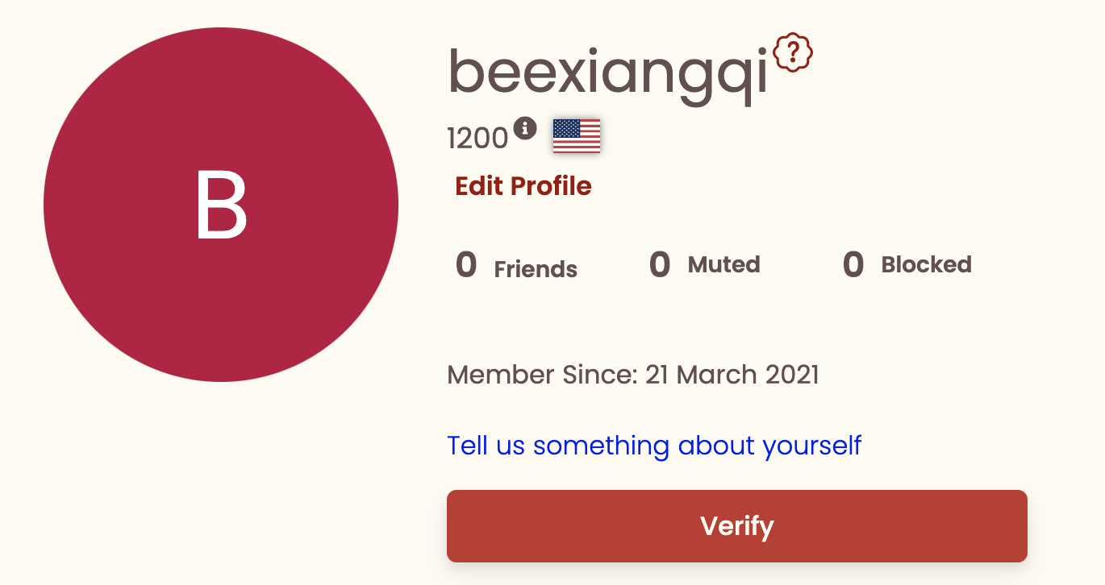Click the 1200 rating number

[x=477, y=139]
